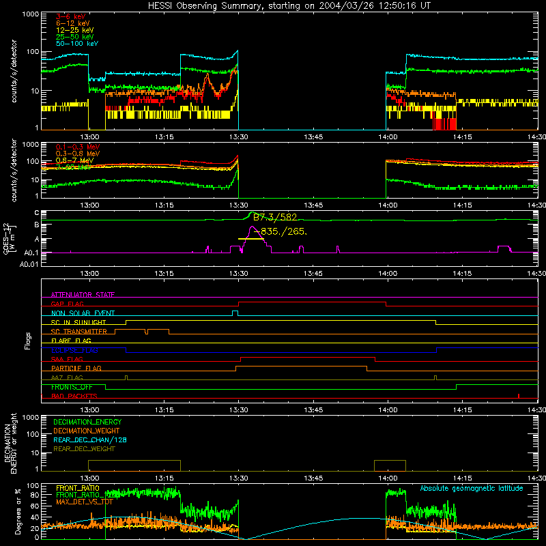
Task: Click the NON_SOLAR_EVENT pulse near 13:30
Action: click(x=235, y=313)
